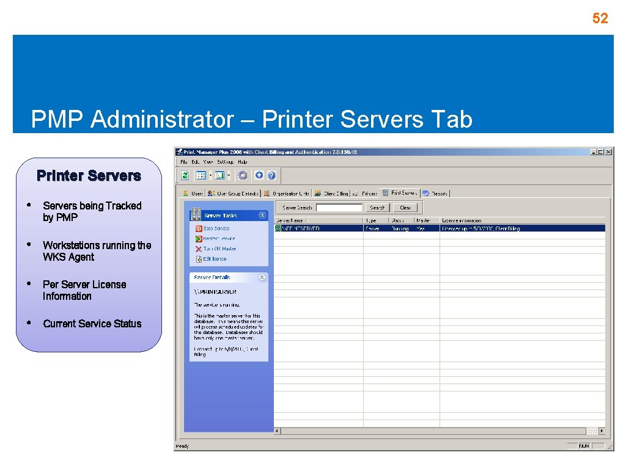Click the red Stop Service icon
The width and height of the screenshot is (626, 469).
point(199,228)
